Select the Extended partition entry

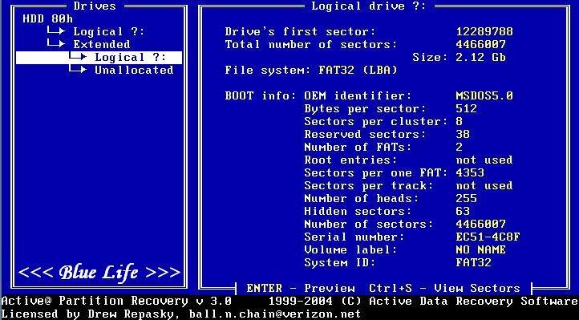click(102, 44)
